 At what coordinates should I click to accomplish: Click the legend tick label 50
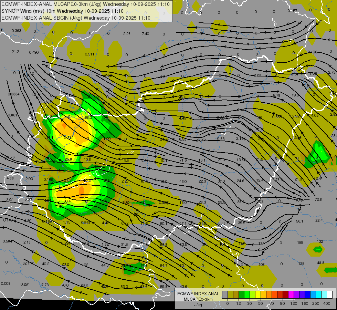260,303
